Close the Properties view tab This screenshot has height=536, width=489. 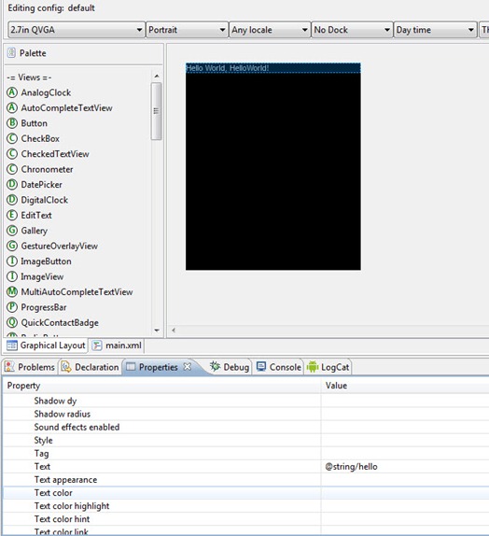(188, 367)
